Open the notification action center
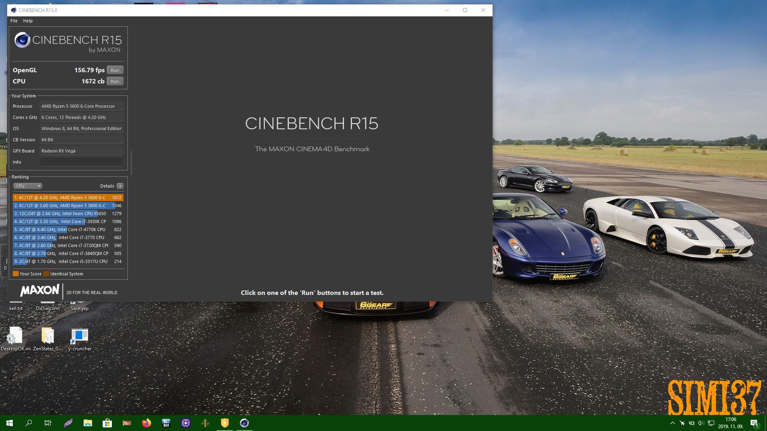767x431 pixels. 754,423
